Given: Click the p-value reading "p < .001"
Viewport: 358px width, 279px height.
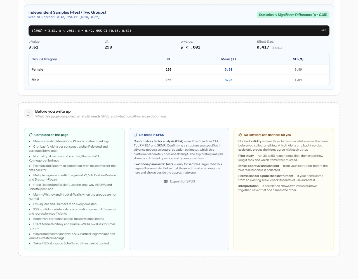Looking at the screenshot, I should tap(190, 47).
